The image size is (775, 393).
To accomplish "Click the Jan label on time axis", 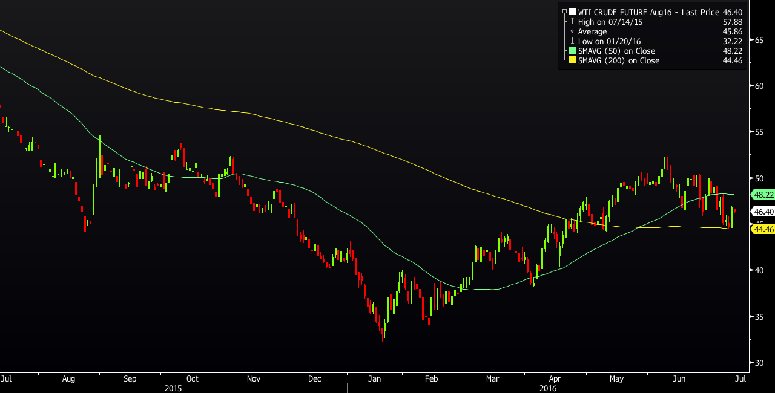I will coord(375,379).
